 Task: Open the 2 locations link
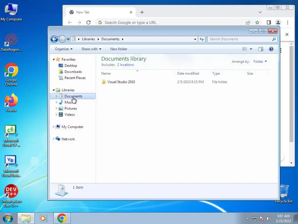[125, 65]
